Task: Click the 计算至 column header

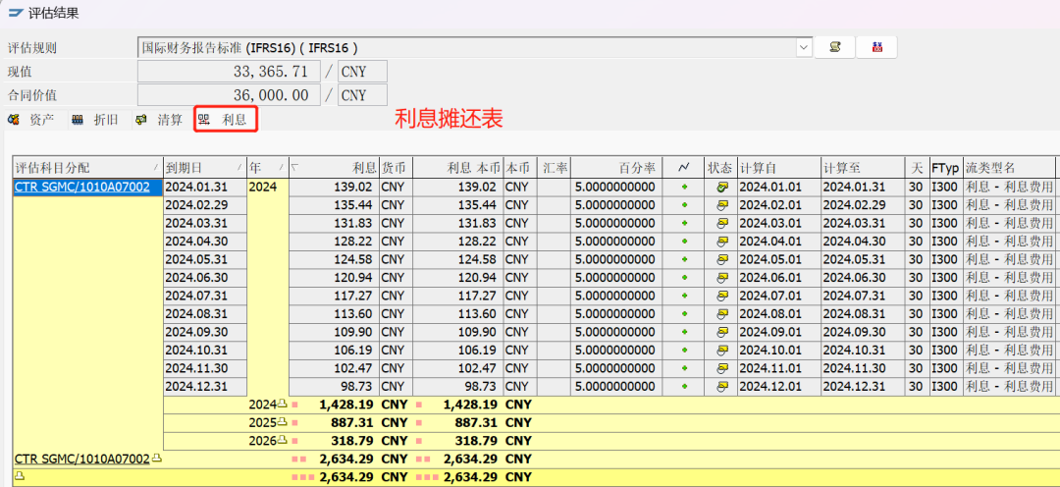Action: point(863,168)
